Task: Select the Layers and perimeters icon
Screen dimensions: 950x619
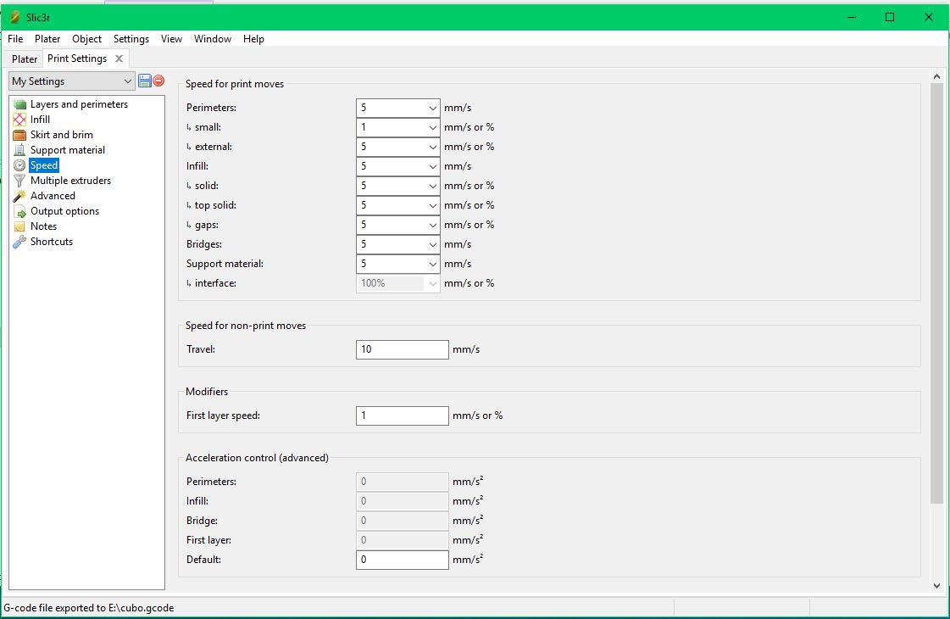Action: [x=19, y=104]
